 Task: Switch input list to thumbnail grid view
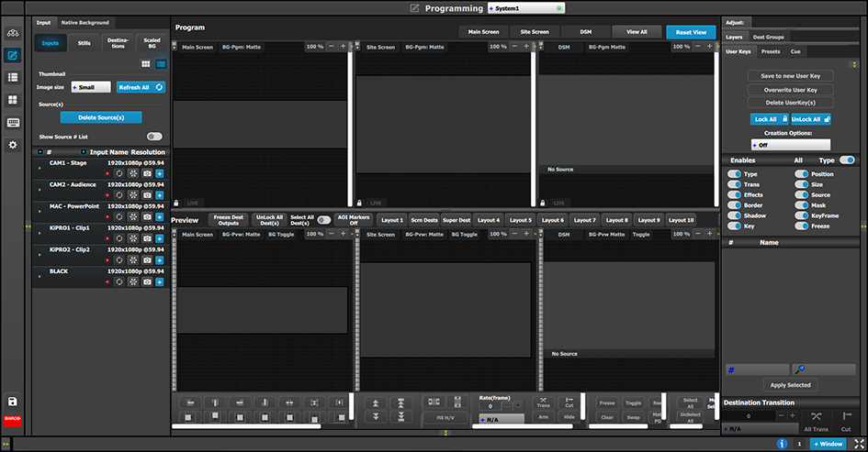click(x=146, y=64)
